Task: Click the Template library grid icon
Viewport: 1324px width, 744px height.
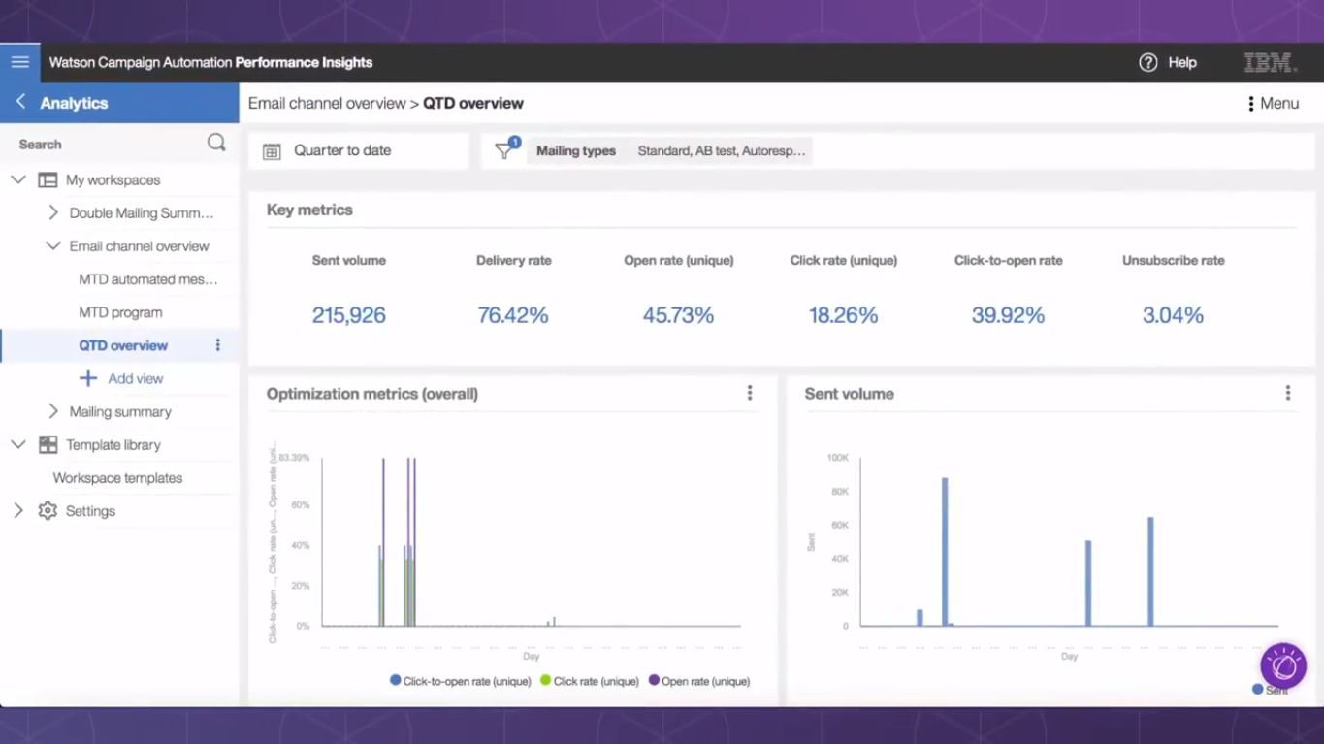Action: (x=47, y=444)
